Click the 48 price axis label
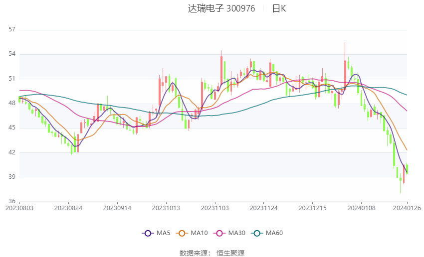Viewport: 424px width, 257px height. click(x=12, y=103)
